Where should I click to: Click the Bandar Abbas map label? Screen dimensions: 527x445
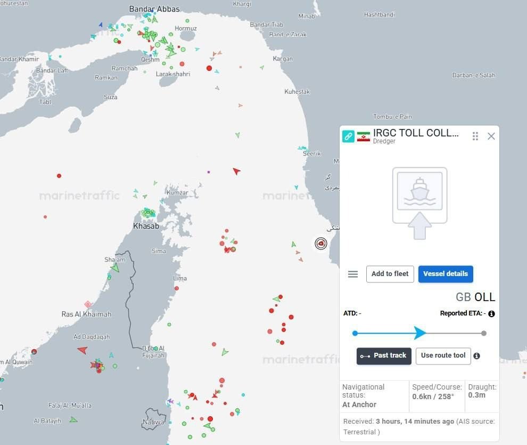point(154,9)
